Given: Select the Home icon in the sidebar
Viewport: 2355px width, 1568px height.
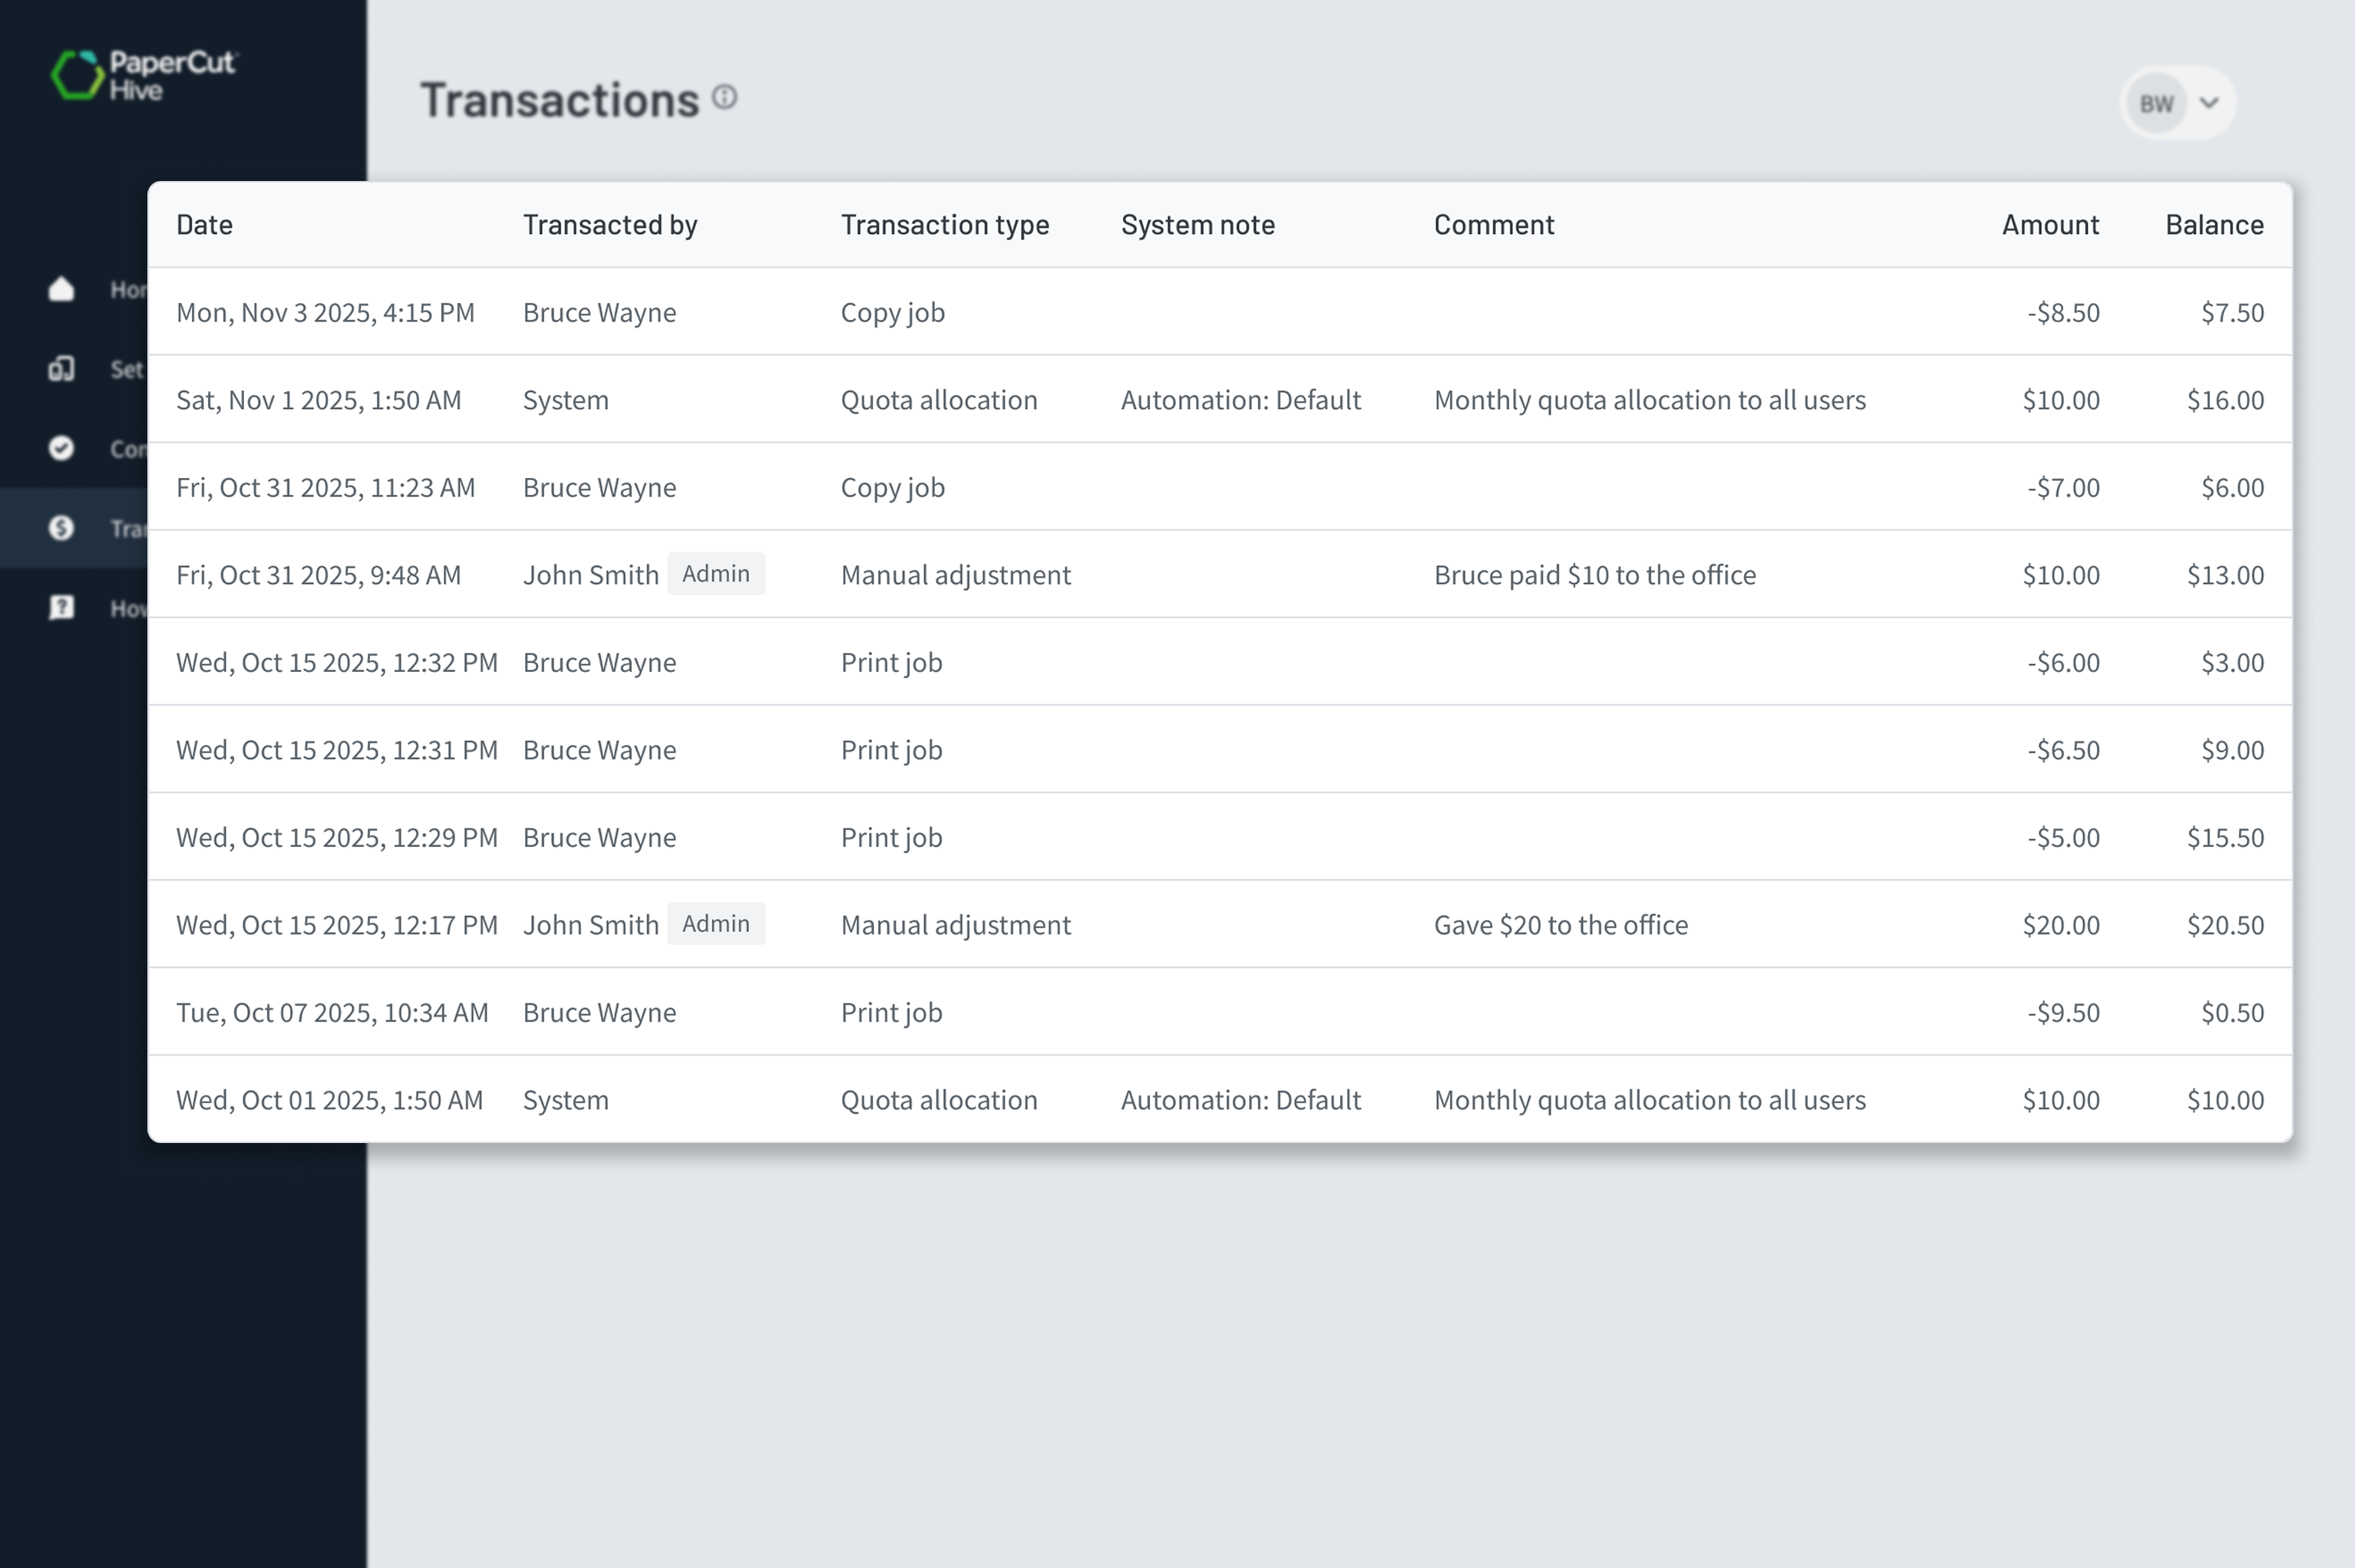Looking at the screenshot, I should click(61, 289).
